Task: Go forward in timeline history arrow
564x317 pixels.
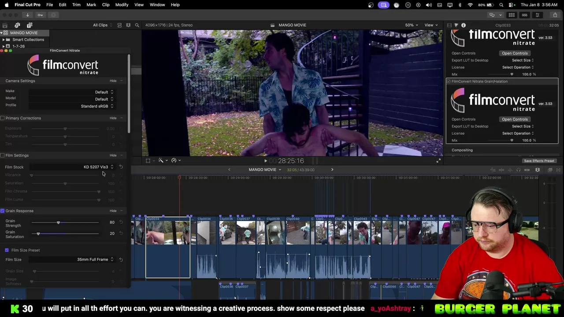Action: tap(332, 170)
